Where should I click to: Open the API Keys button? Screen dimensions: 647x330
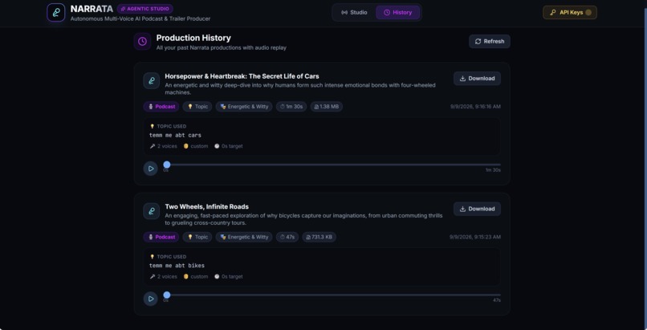tap(570, 12)
